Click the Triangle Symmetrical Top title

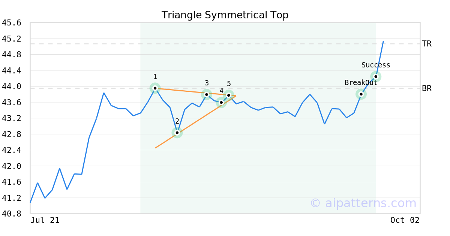tap(225, 15)
